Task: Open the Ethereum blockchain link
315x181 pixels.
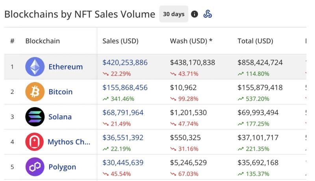Action: 66,67
